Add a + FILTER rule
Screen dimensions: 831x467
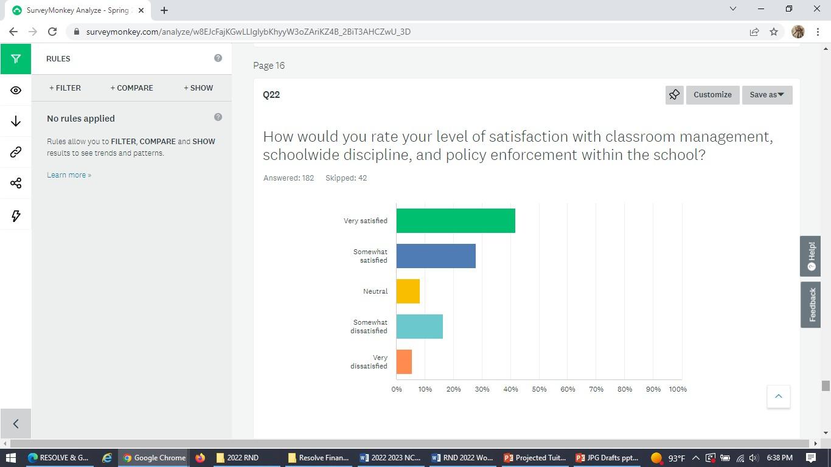[65, 88]
